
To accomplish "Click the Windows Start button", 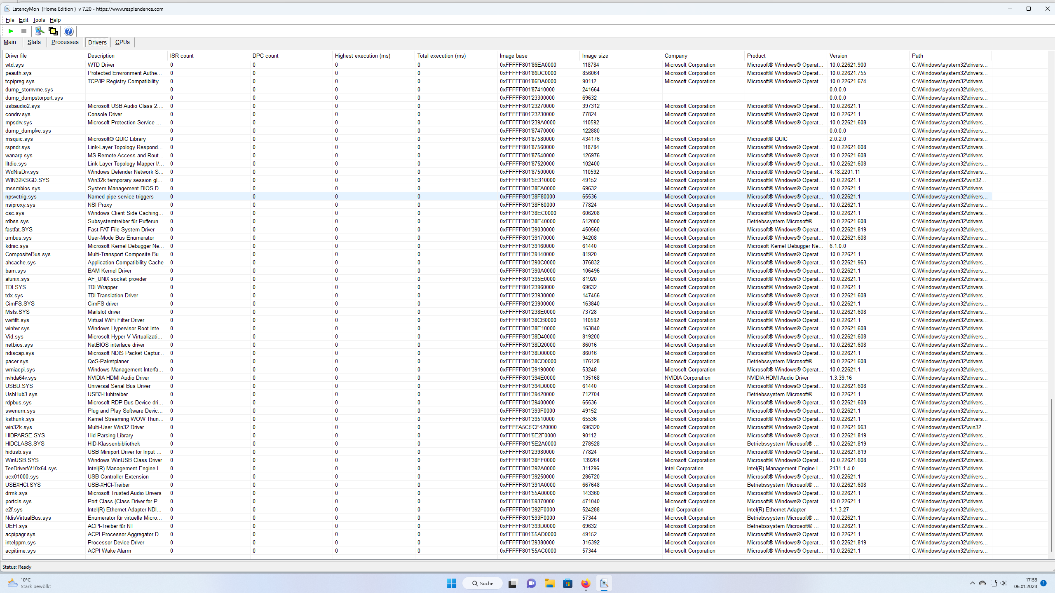I will point(451,583).
